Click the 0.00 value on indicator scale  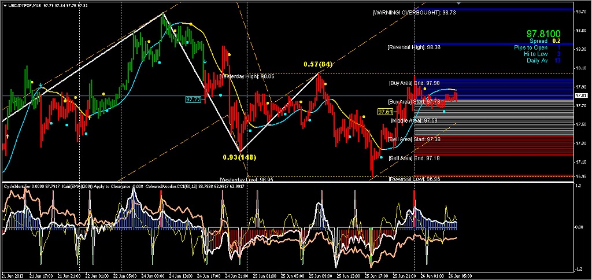(579, 227)
